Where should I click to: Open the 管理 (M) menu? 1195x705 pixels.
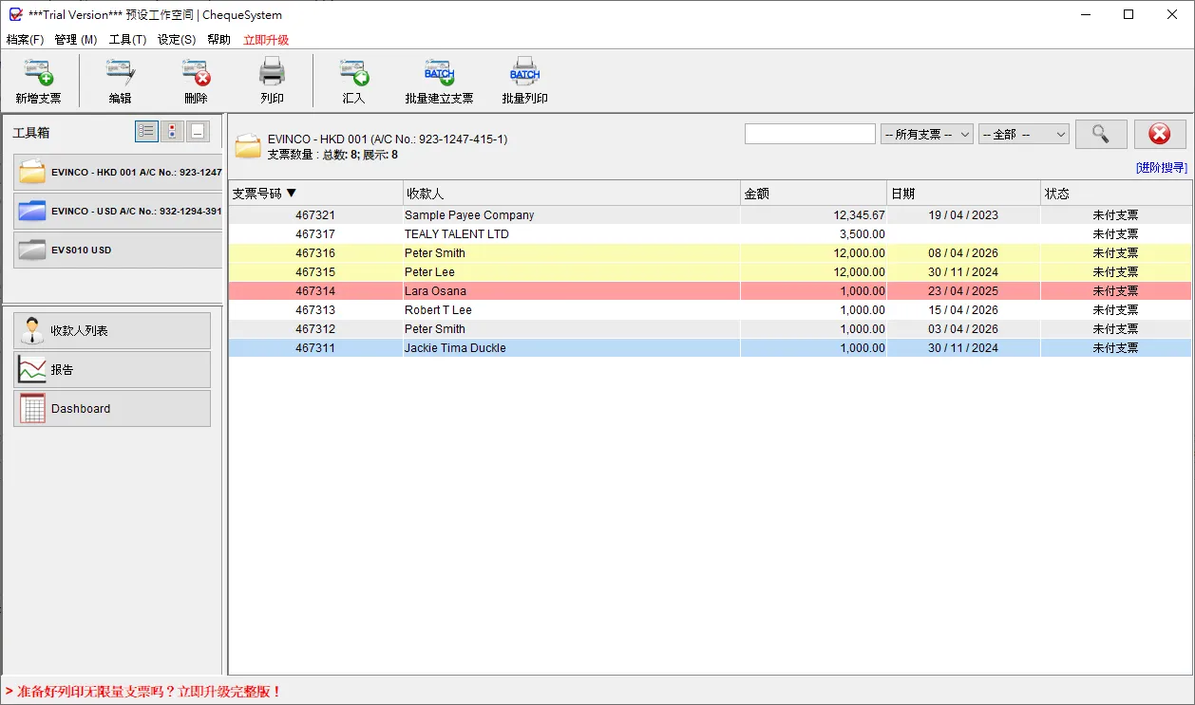(x=76, y=40)
